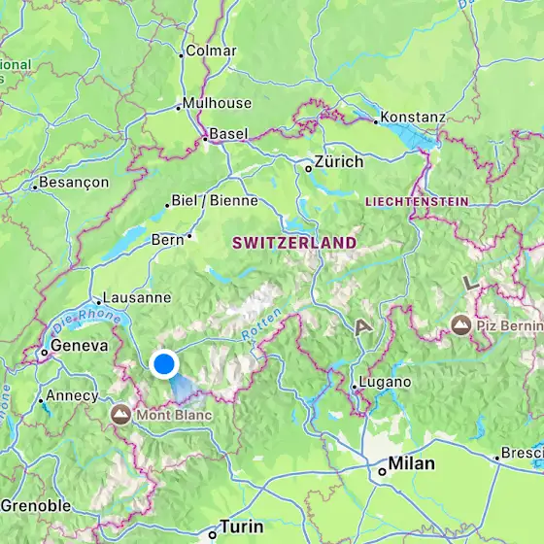Select the Konstanz city label
Image resolution: width=544 pixels, height=544 pixels.
[x=413, y=118]
